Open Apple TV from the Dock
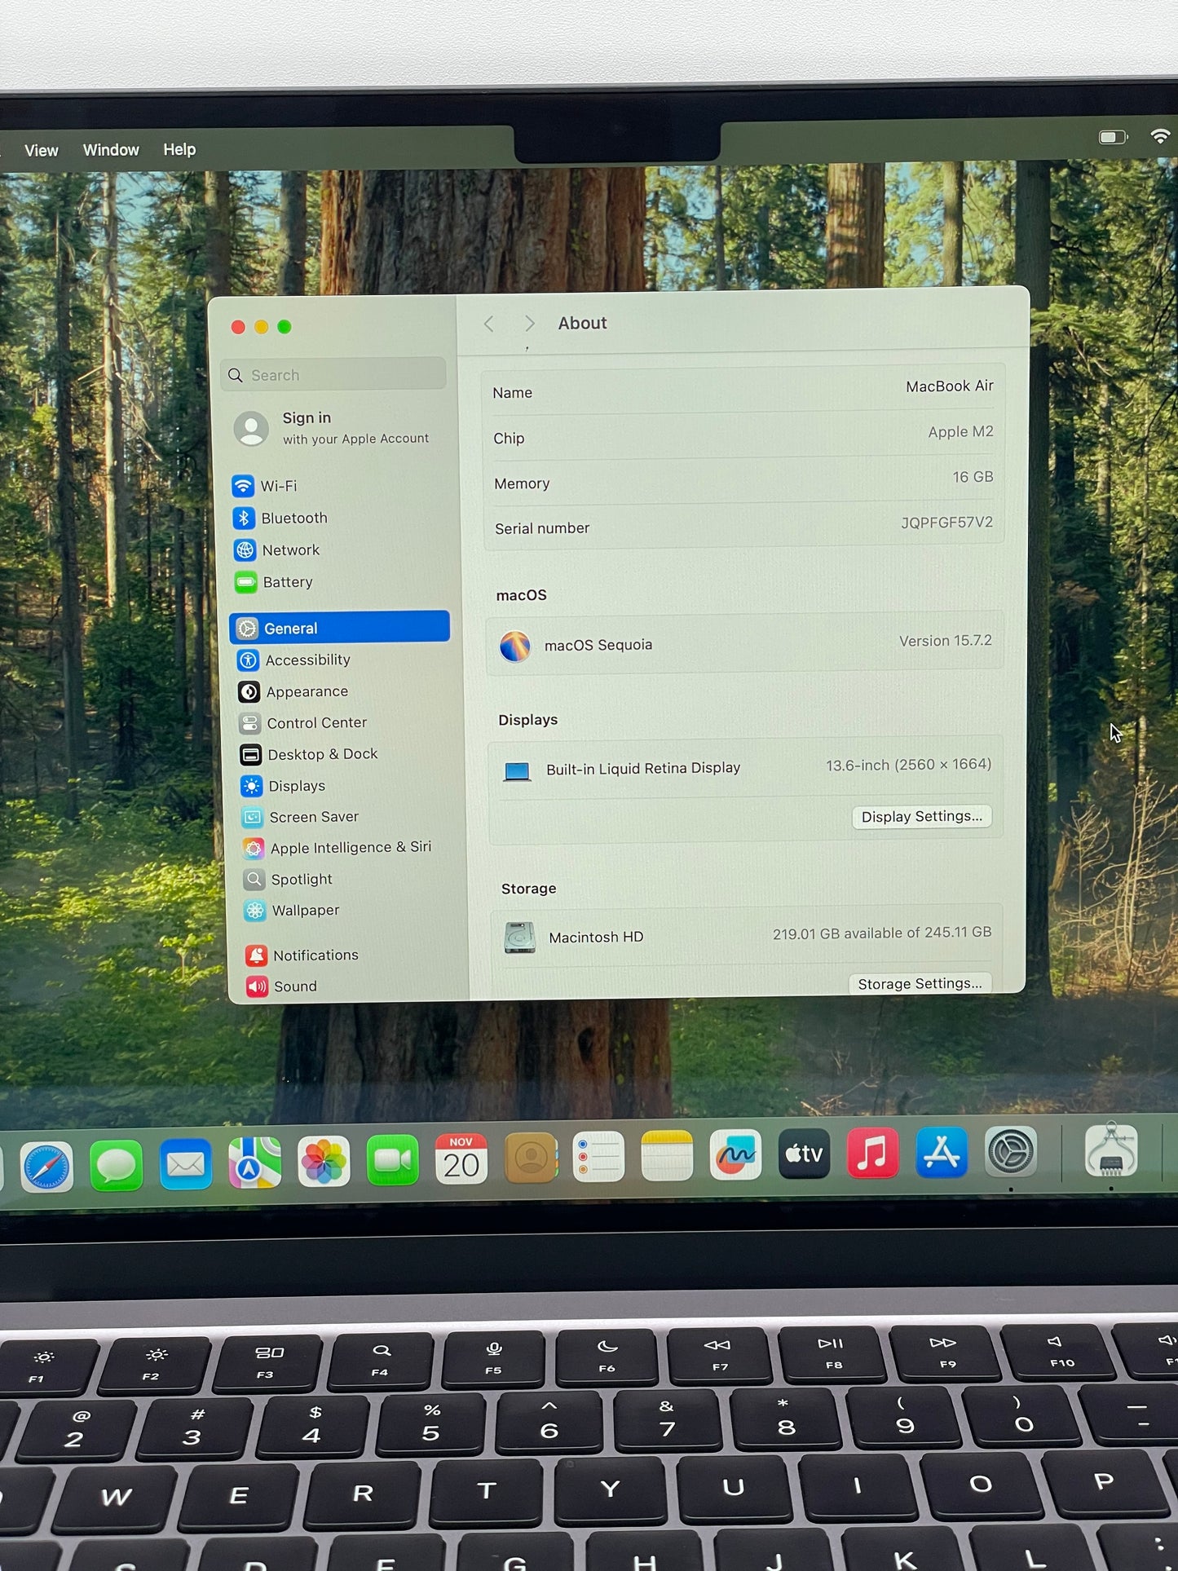This screenshot has width=1178, height=1571. tap(805, 1154)
